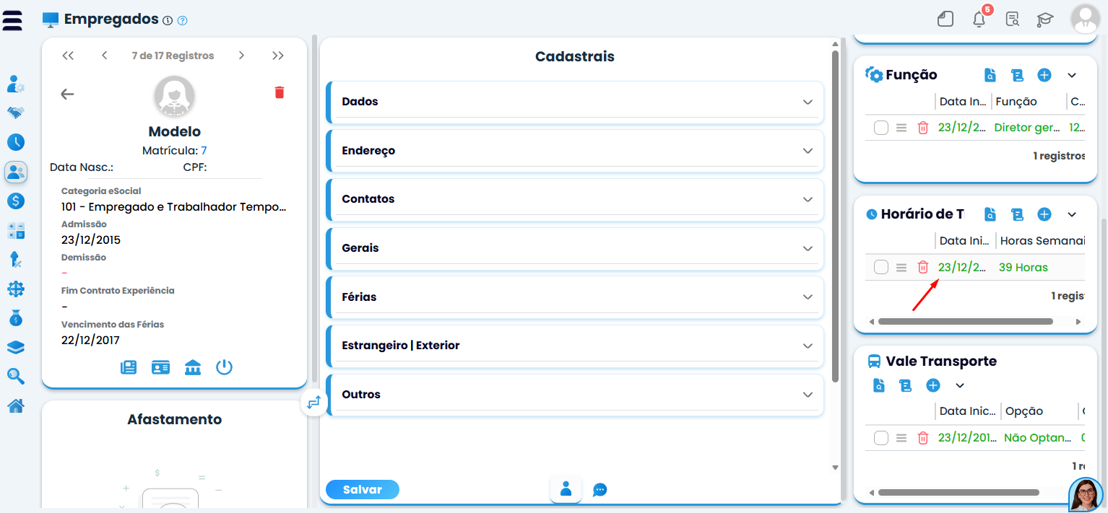Click the magnifier search sidebar icon
This screenshot has width=1108, height=513.
coord(16,376)
